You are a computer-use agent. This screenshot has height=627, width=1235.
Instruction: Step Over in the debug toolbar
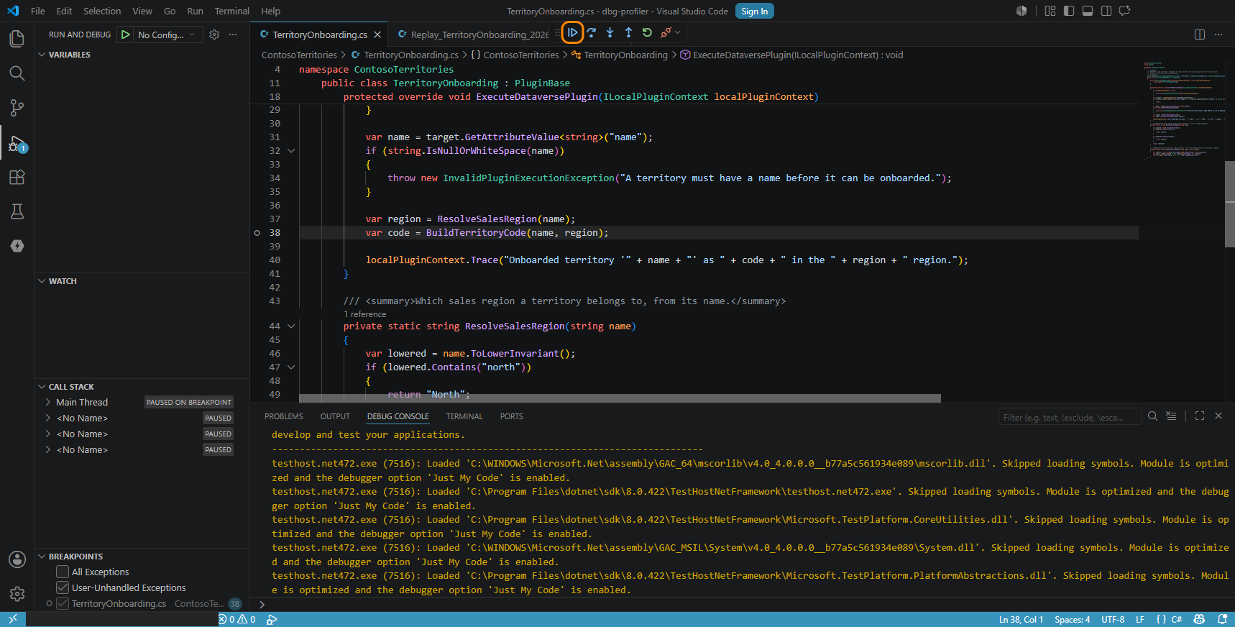pyautogui.click(x=591, y=32)
